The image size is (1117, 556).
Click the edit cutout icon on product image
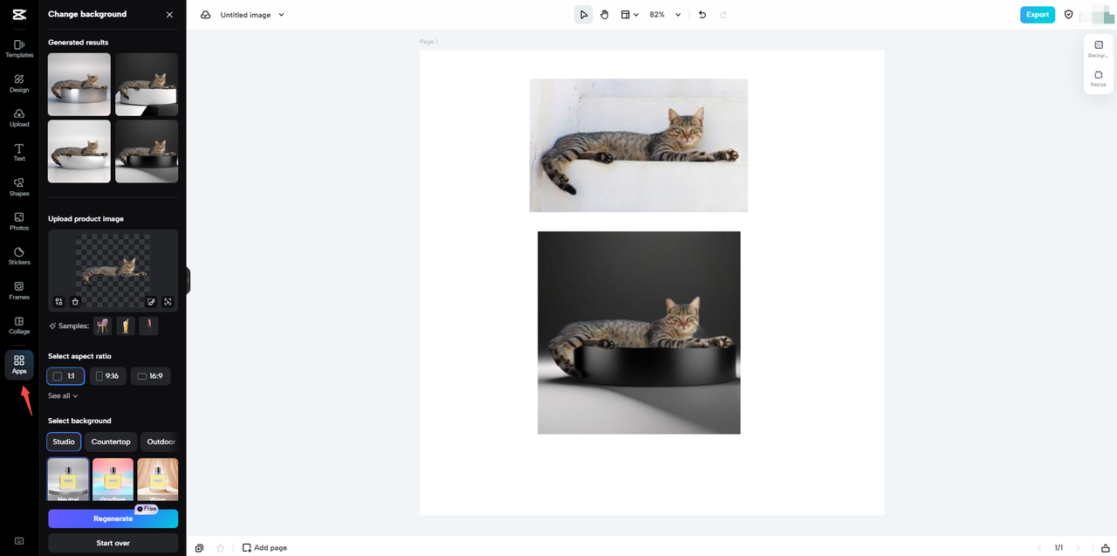pyautogui.click(x=151, y=302)
